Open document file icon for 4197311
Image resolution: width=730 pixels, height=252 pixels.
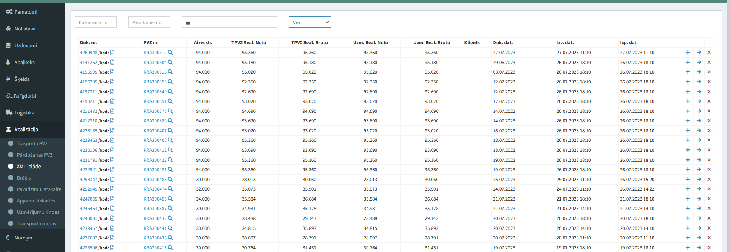[112, 92]
